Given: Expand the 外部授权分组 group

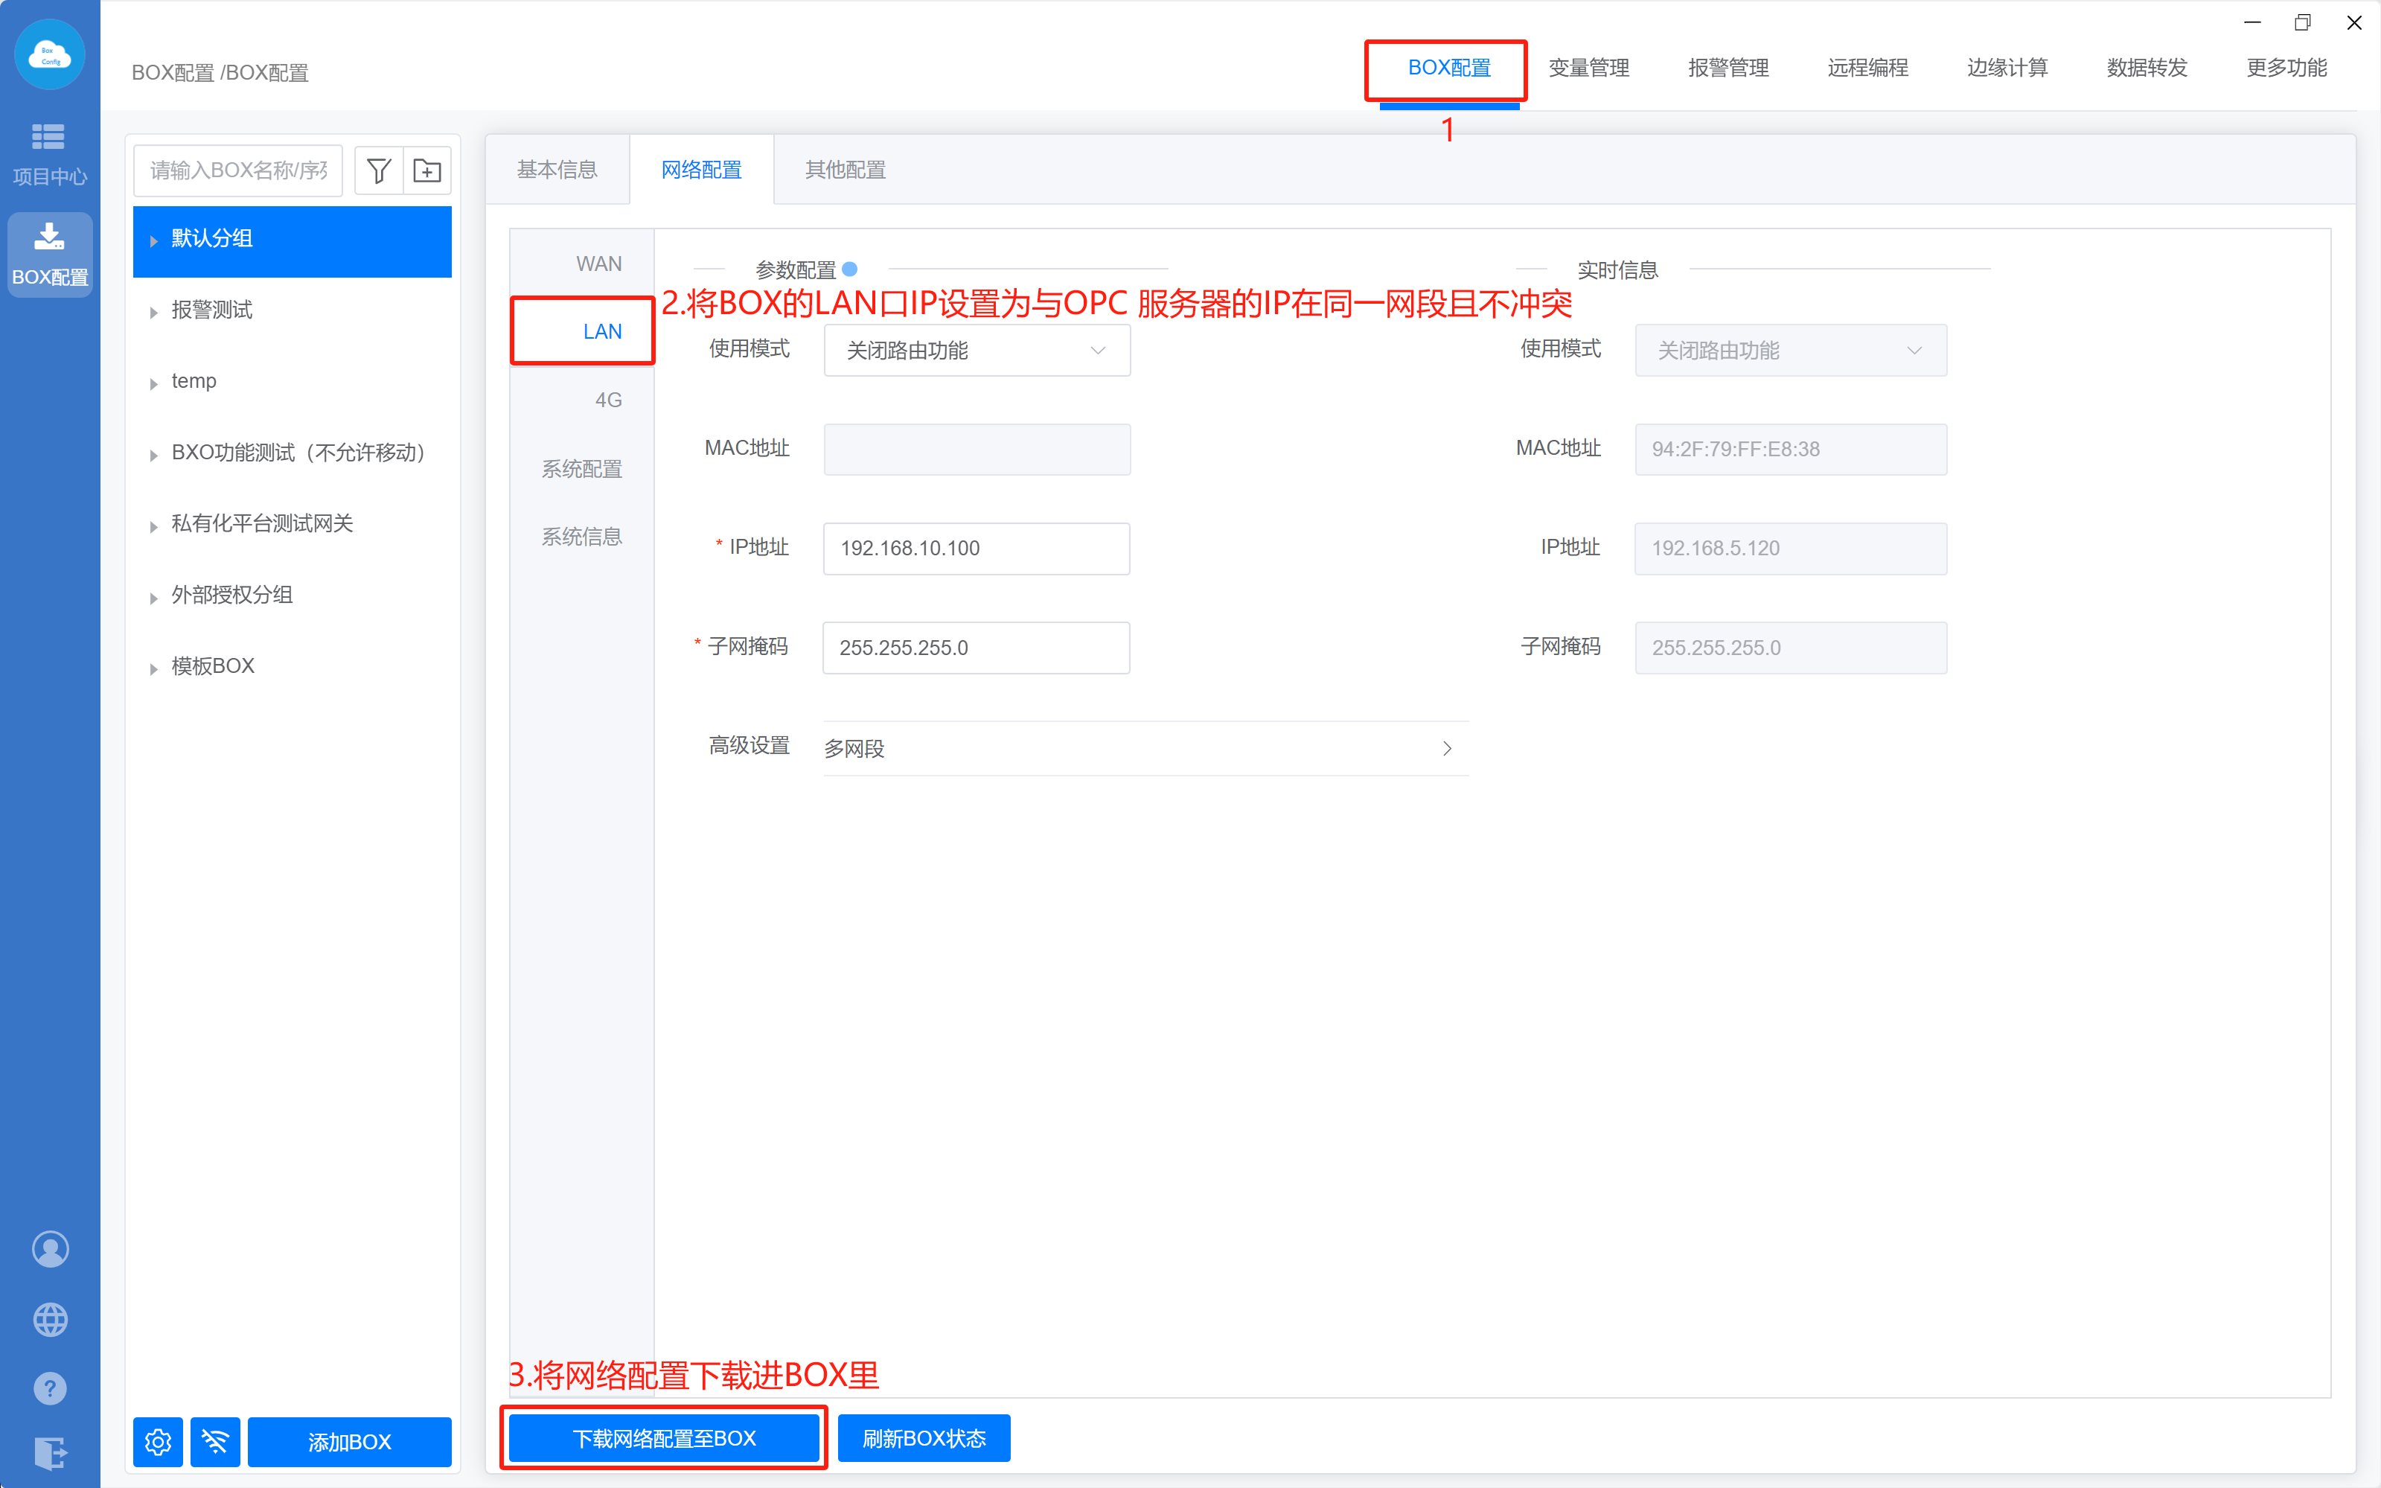Looking at the screenshot, I should tap(153, 598).
